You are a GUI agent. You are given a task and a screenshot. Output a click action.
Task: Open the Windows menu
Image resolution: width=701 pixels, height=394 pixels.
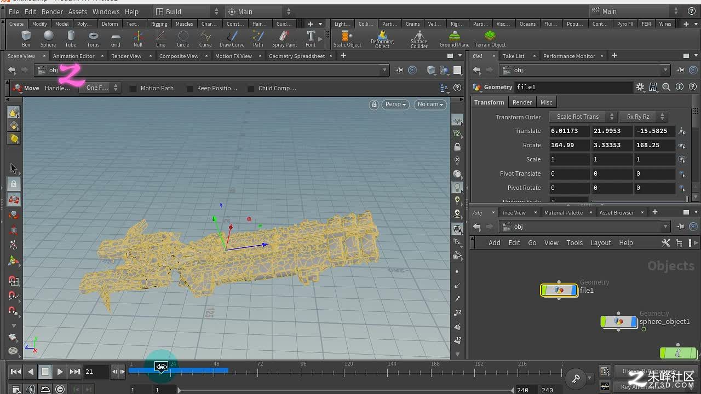point(106,11)
